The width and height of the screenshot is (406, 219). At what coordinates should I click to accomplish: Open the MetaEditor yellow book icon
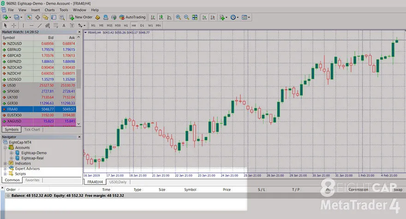pos(98,18)
